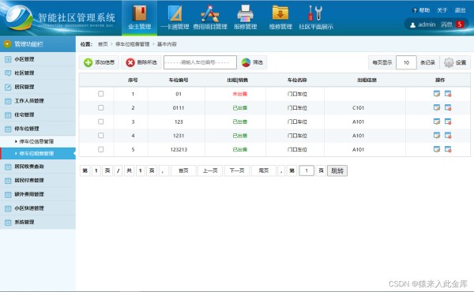Screen dimensions: 474x292
Task: Click C101 rental info cell
Action: (358, 108)
